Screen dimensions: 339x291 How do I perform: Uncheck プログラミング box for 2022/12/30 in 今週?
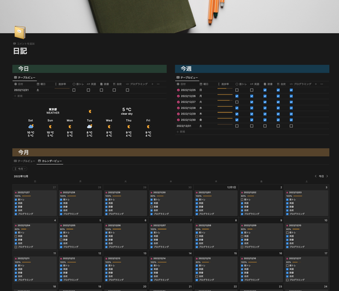tap(291, 120)
